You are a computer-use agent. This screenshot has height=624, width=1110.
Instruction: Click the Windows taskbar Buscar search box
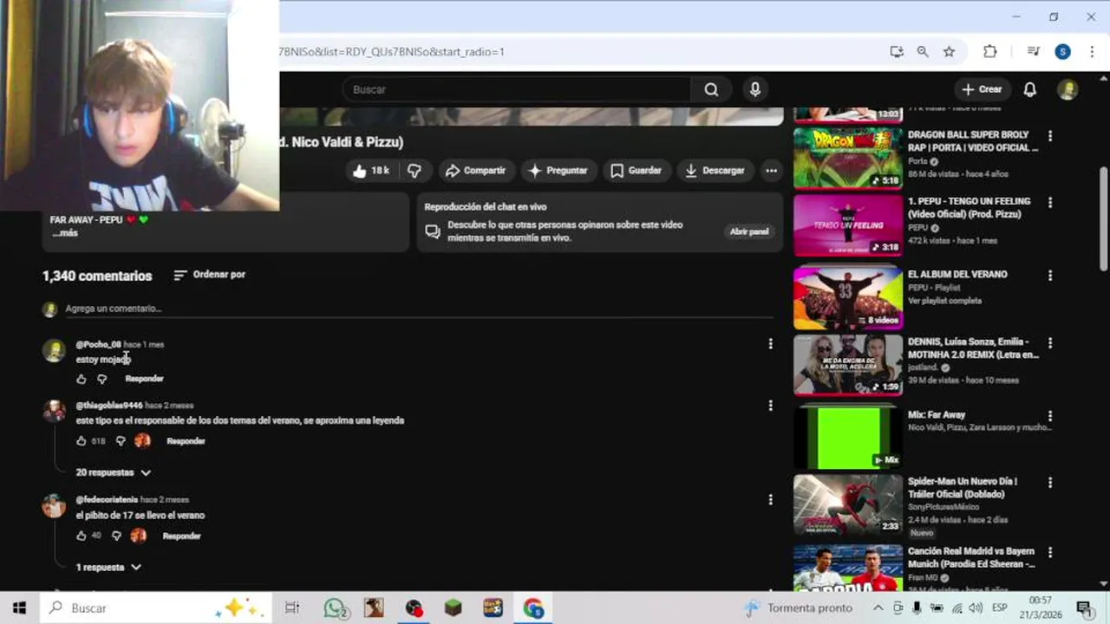(x=156, y=608)
